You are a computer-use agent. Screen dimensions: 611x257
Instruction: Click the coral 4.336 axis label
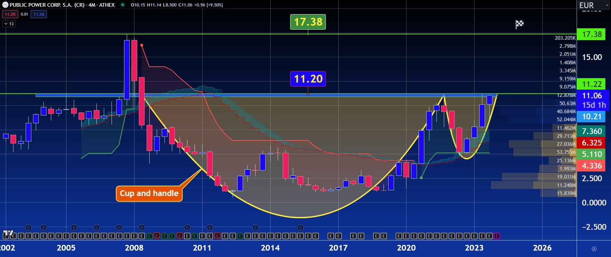pos(592,166)
